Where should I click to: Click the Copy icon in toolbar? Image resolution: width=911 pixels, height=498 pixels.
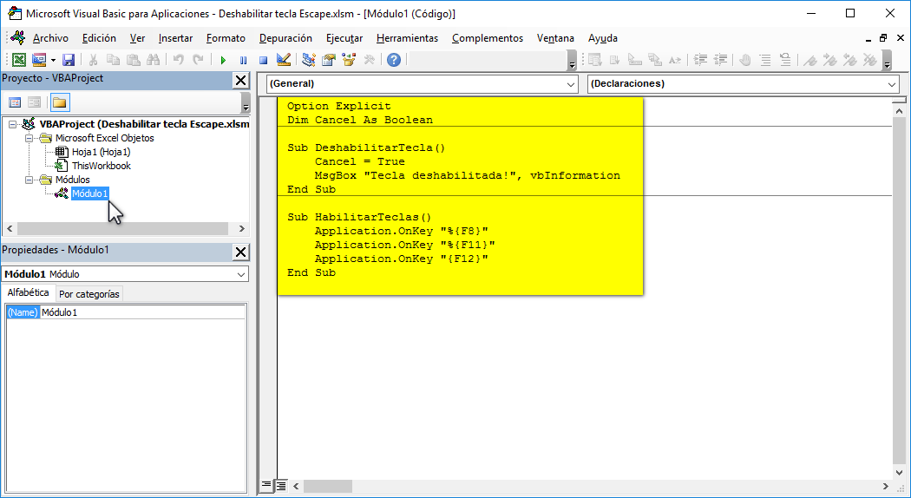click(114, 60)
